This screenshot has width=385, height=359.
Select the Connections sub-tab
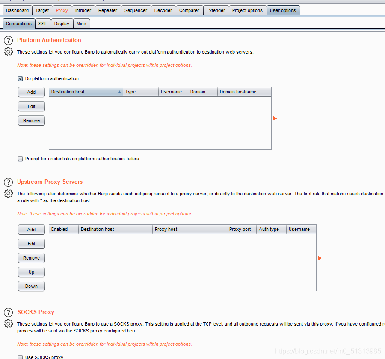point(19,24)
